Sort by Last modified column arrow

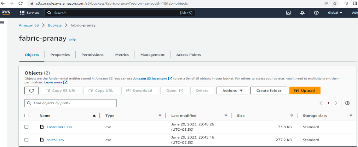(226, 116)
